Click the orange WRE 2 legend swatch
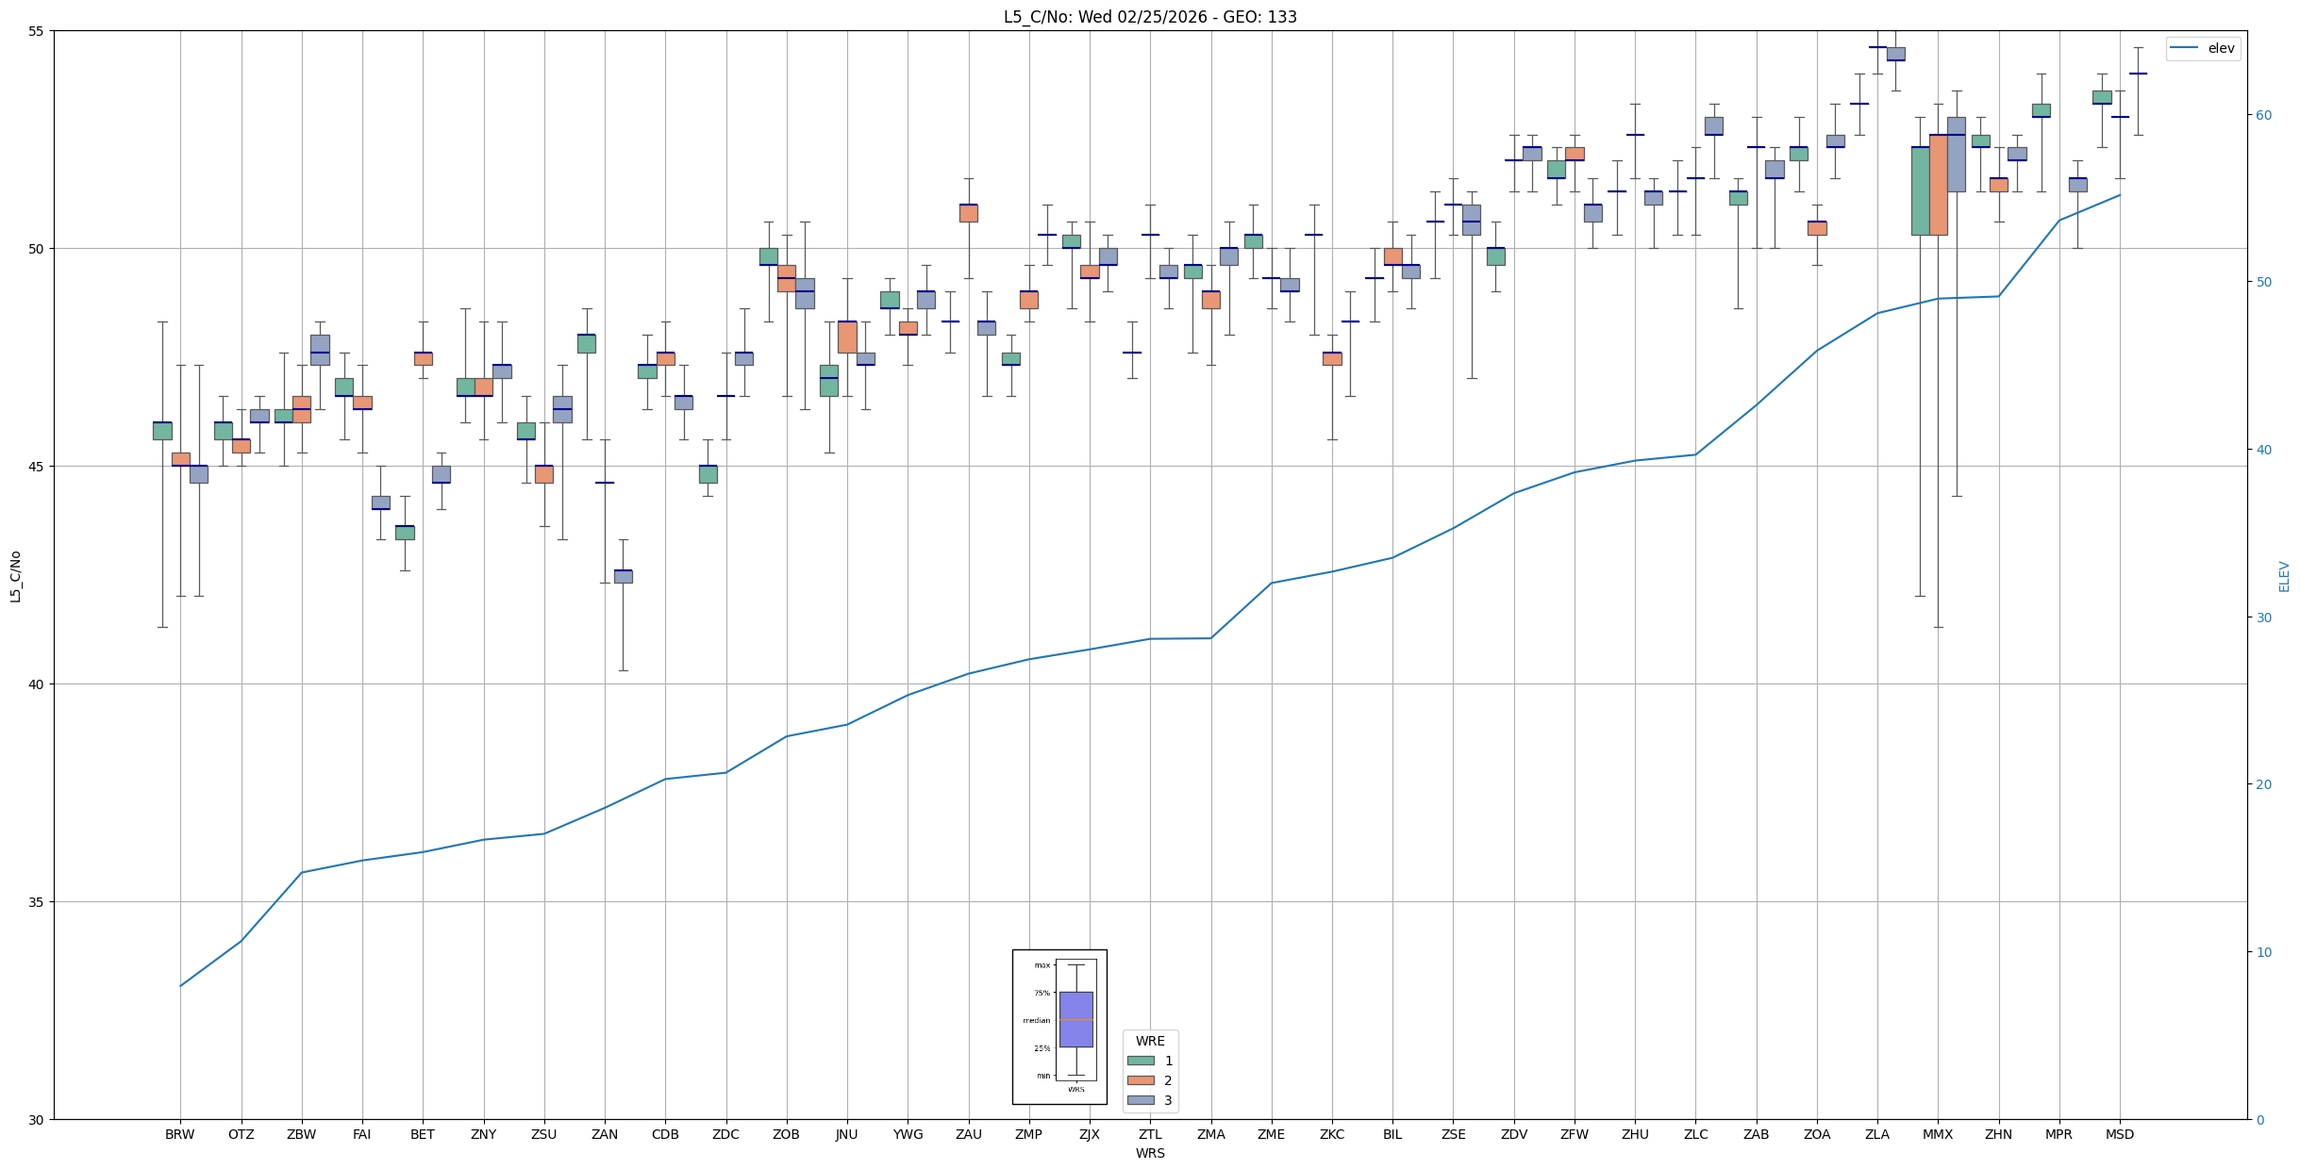This screenshot has width=2300, height=1169. (x=1141, y=1080)
